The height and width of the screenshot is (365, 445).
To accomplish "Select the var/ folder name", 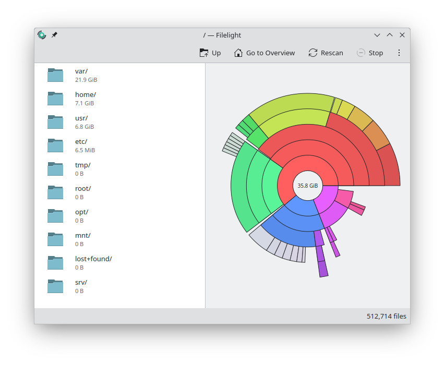I will (x=81, y=71).
